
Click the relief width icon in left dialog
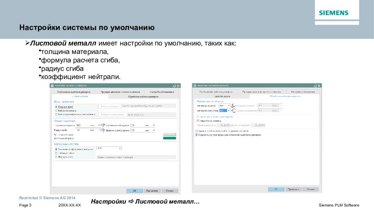[x=103, y=130]
